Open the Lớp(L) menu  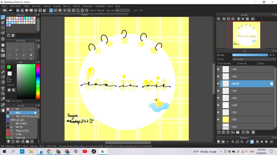pyautogui.click(x=27, y=6)
